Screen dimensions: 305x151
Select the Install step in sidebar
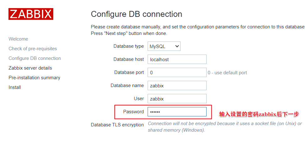pyautogui.click(x=15, y=87)
